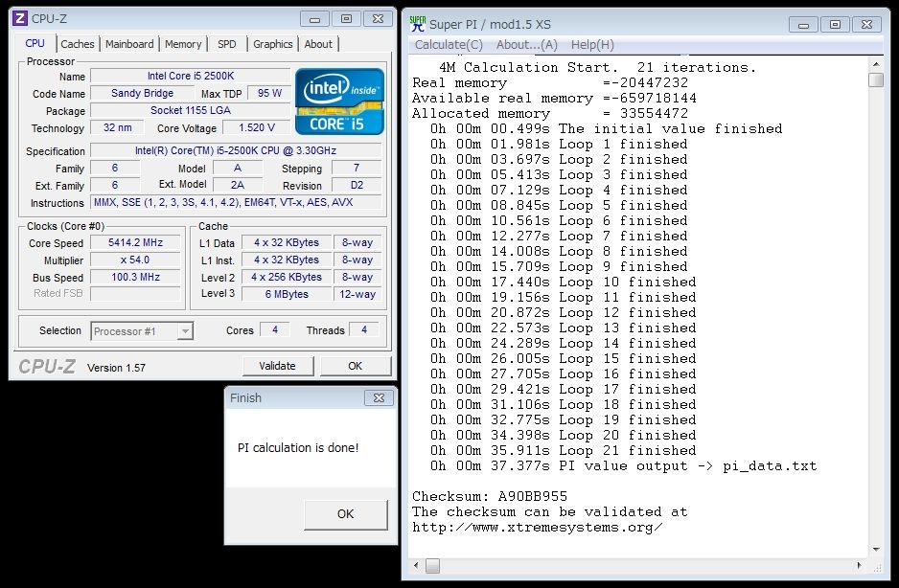Click the Cores count value '4'

275,329
